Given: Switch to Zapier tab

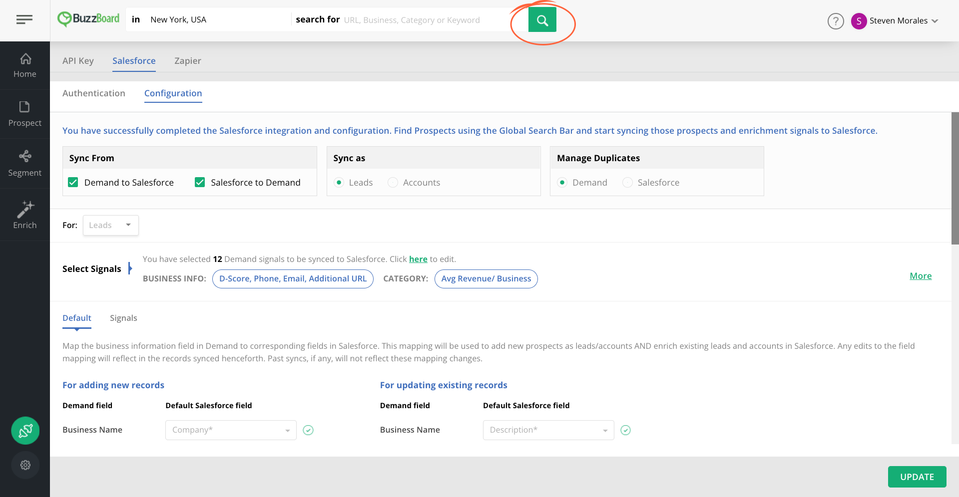Looking at the screenshot, I should [x=188, y=61].
